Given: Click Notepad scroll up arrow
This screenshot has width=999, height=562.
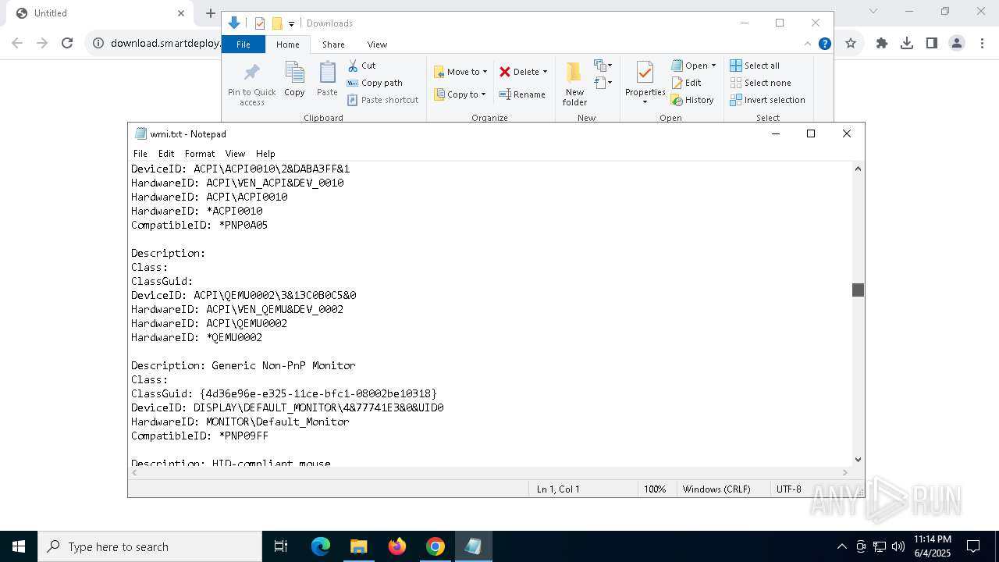Looking at the screenshot, I should [858, 169].
